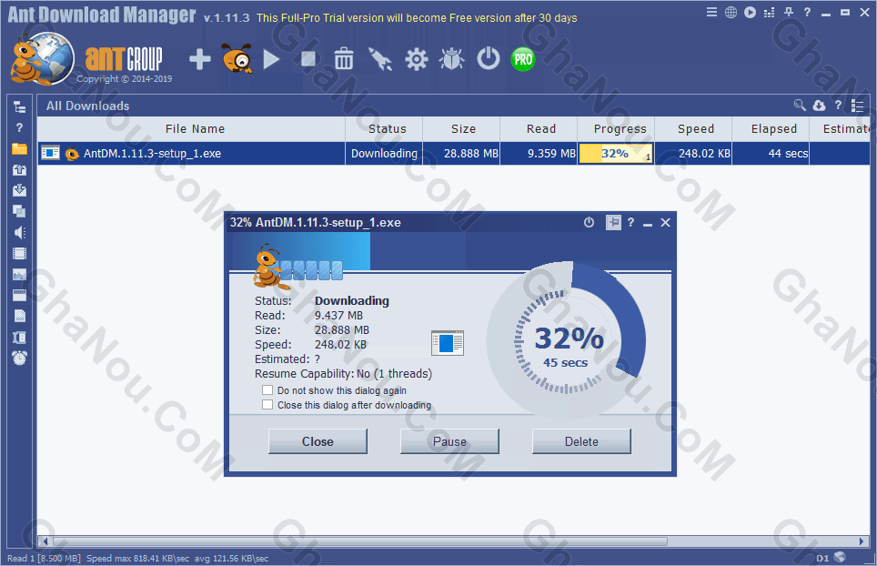Toggle the category tree sidebar icon
This screenshot has height=566, width=877.
click(x=20, y=106)
